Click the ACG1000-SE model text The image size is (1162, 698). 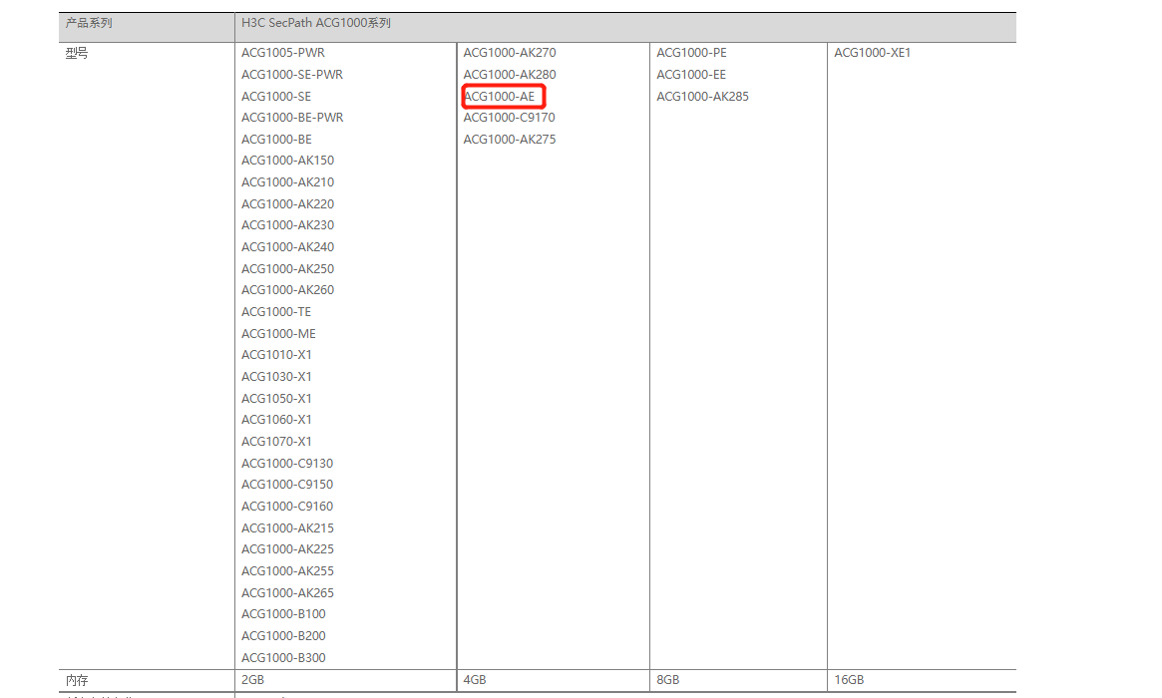pyautogui.click(x=276, y=97)
